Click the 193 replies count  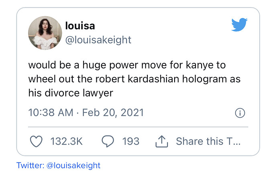click(x=130, y=141)
